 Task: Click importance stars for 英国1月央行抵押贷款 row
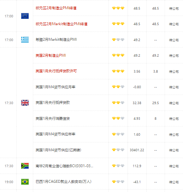(x=118, y=103)
